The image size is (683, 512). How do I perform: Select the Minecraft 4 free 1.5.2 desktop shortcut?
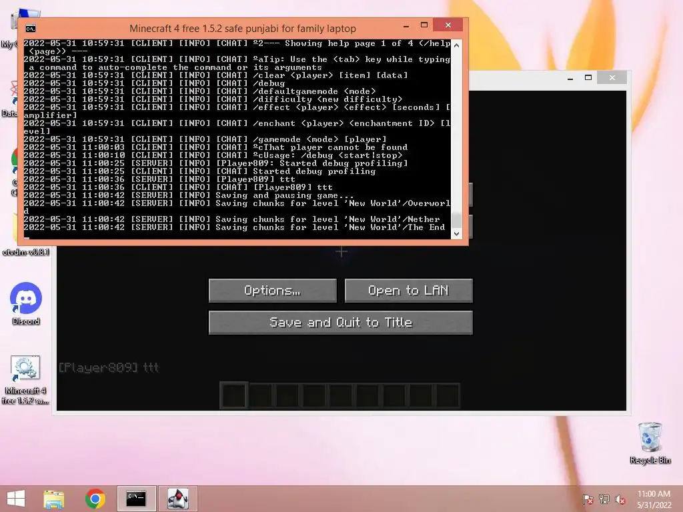coord(25,379)
